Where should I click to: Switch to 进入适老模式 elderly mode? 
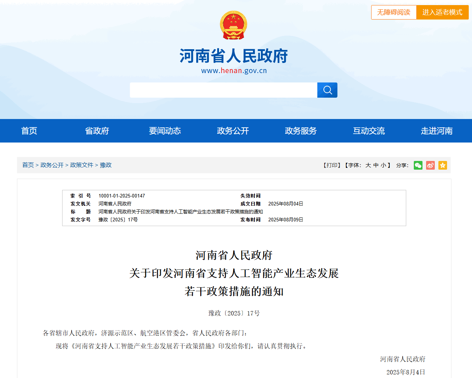[442, 12]
